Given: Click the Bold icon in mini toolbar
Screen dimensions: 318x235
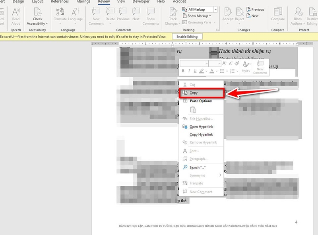Looking at the screenshot, I should [x=183, y=71].
